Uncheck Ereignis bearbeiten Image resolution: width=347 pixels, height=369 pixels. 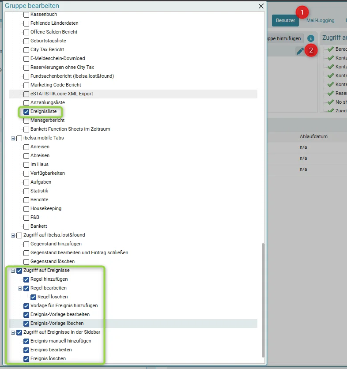point(26,350)
